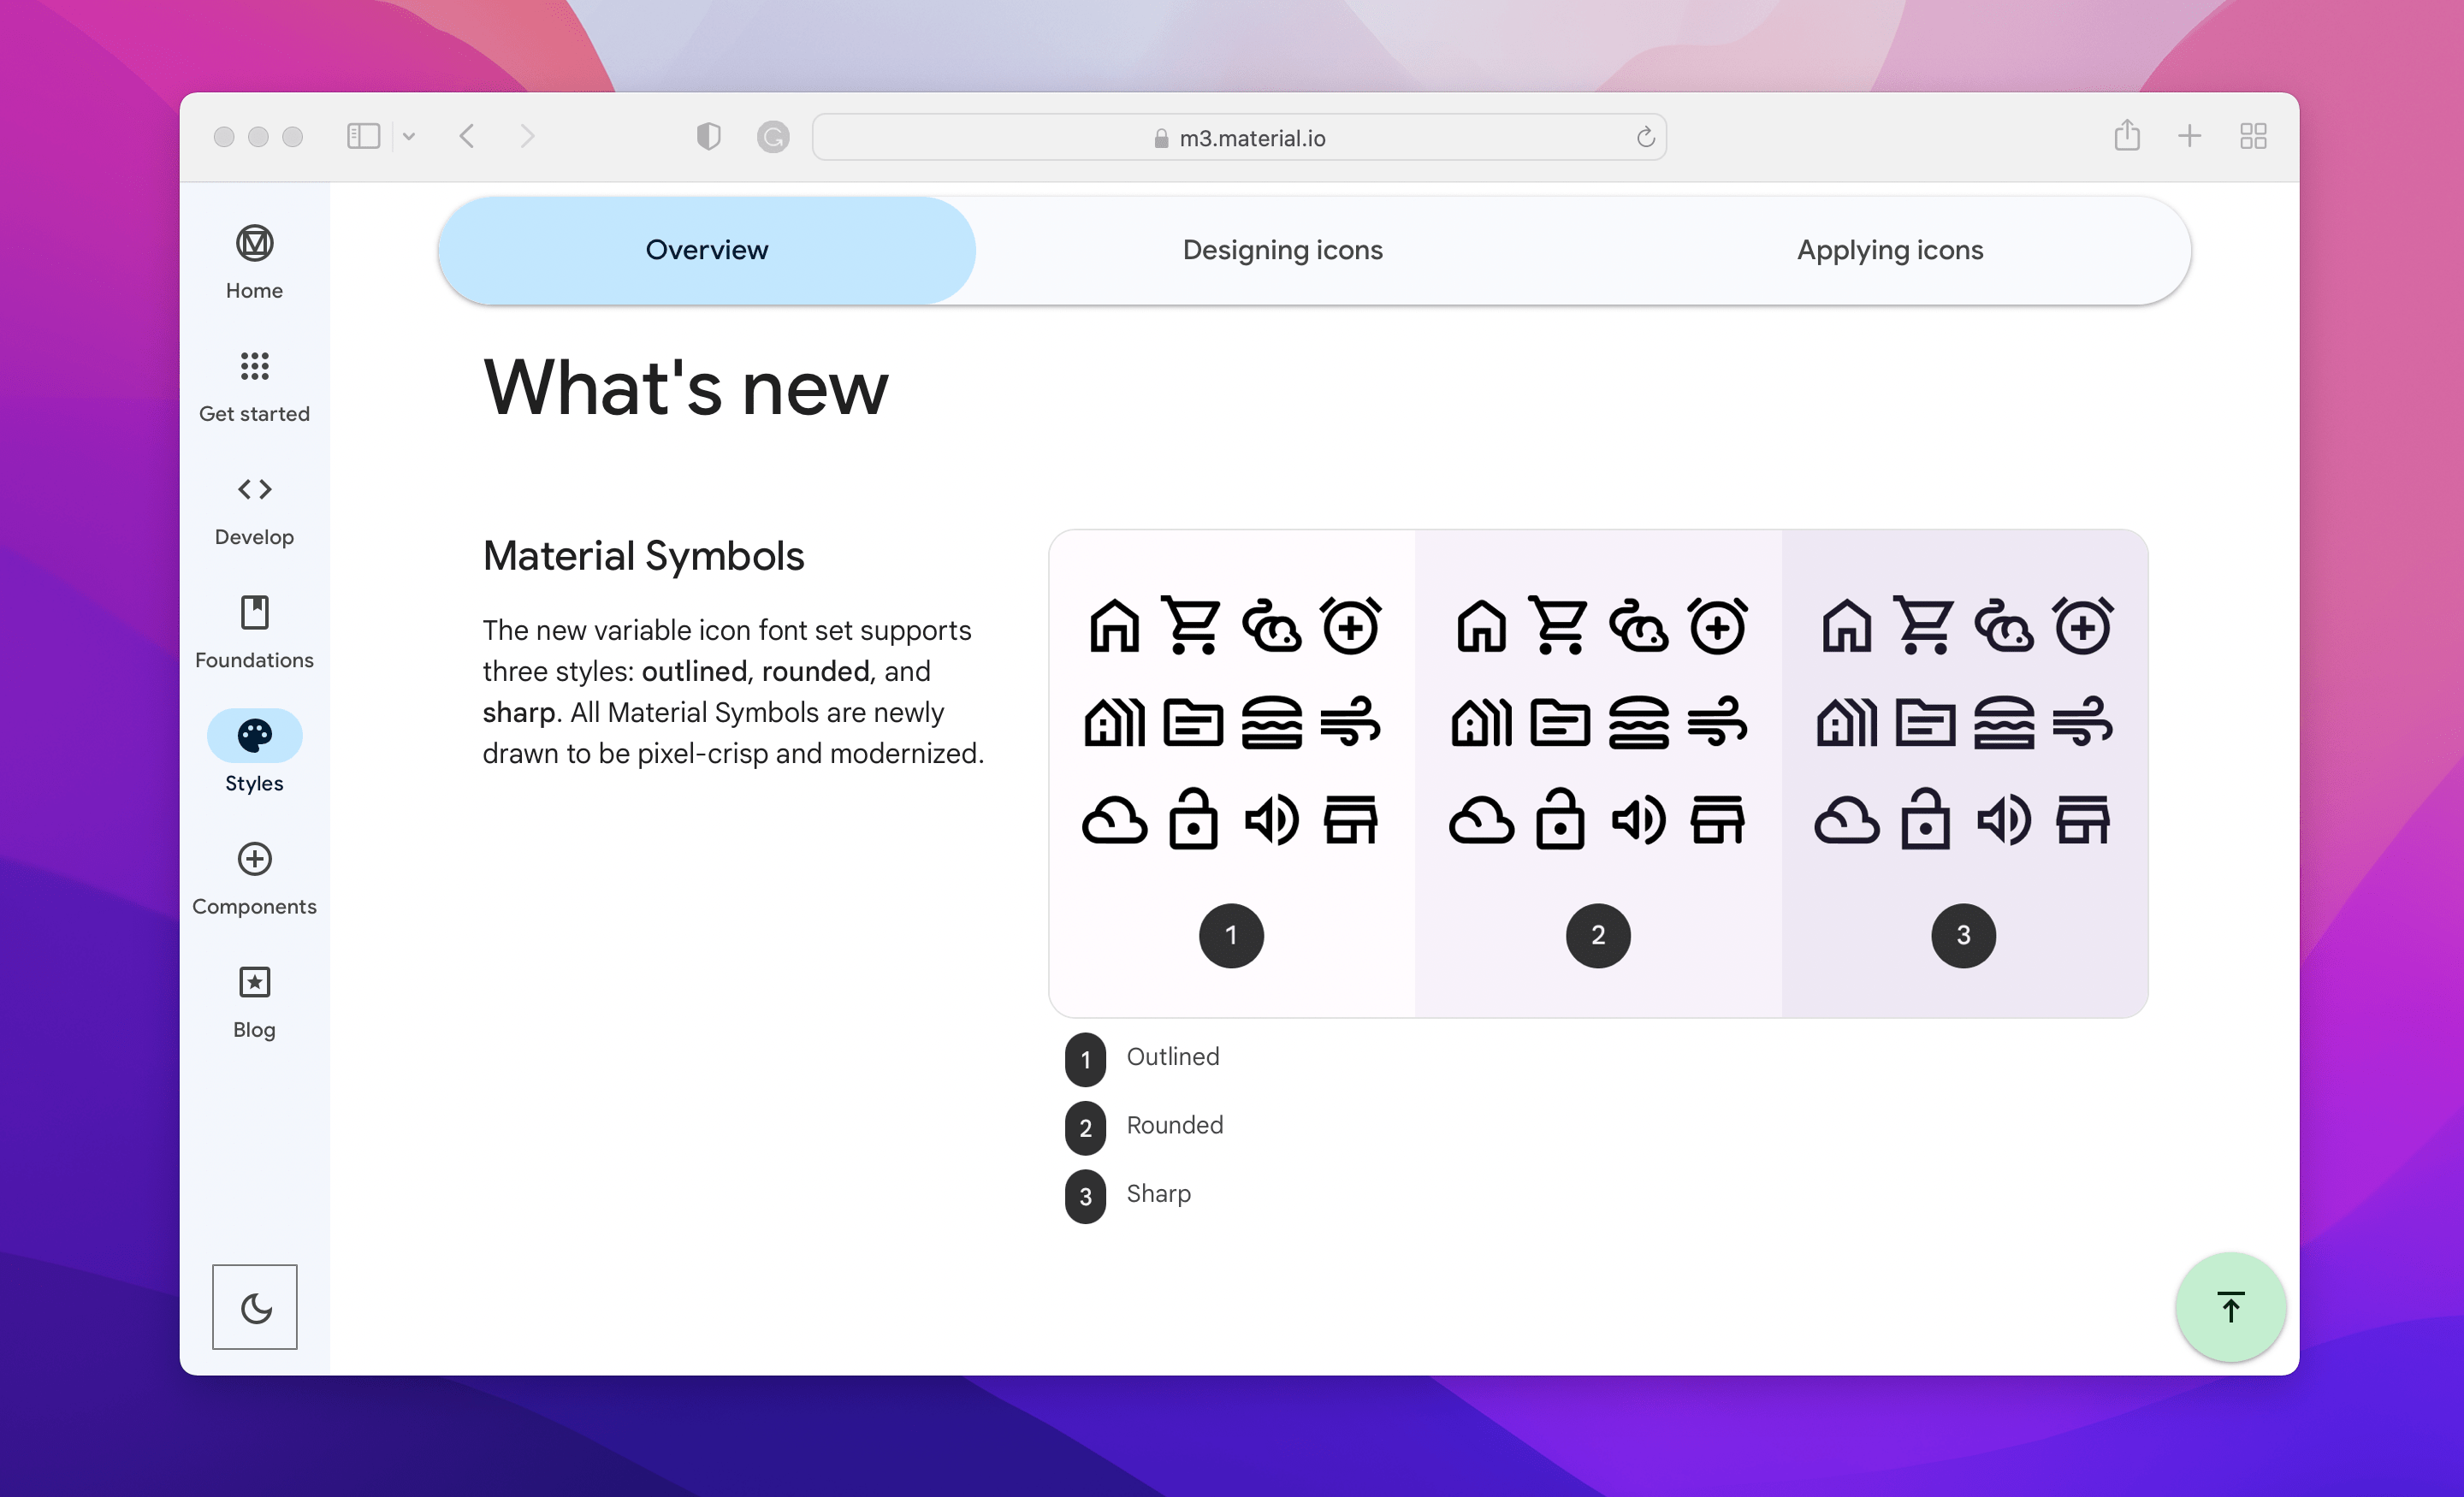Click the Grammarly extension icon

click(x=772, y=136)
